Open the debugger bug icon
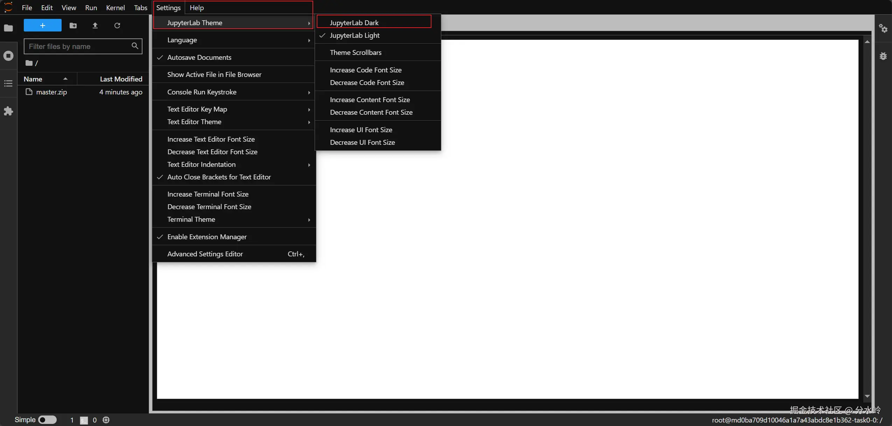The image size is (892, 426). [883, 56]
